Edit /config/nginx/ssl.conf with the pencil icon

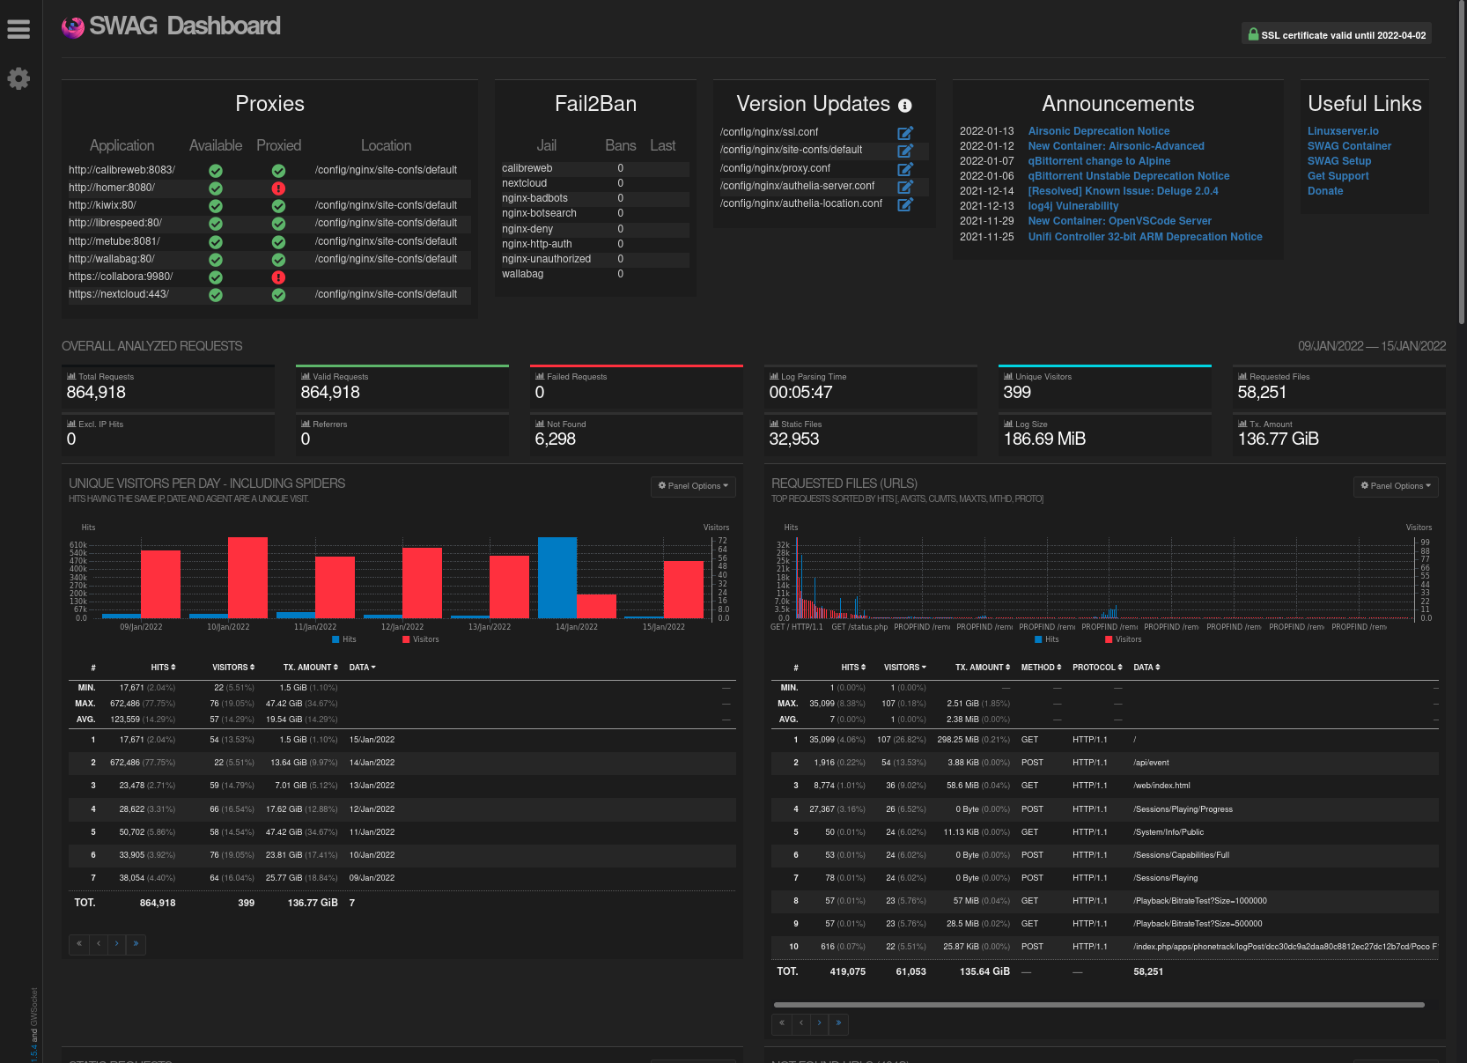tap(905, 132)
